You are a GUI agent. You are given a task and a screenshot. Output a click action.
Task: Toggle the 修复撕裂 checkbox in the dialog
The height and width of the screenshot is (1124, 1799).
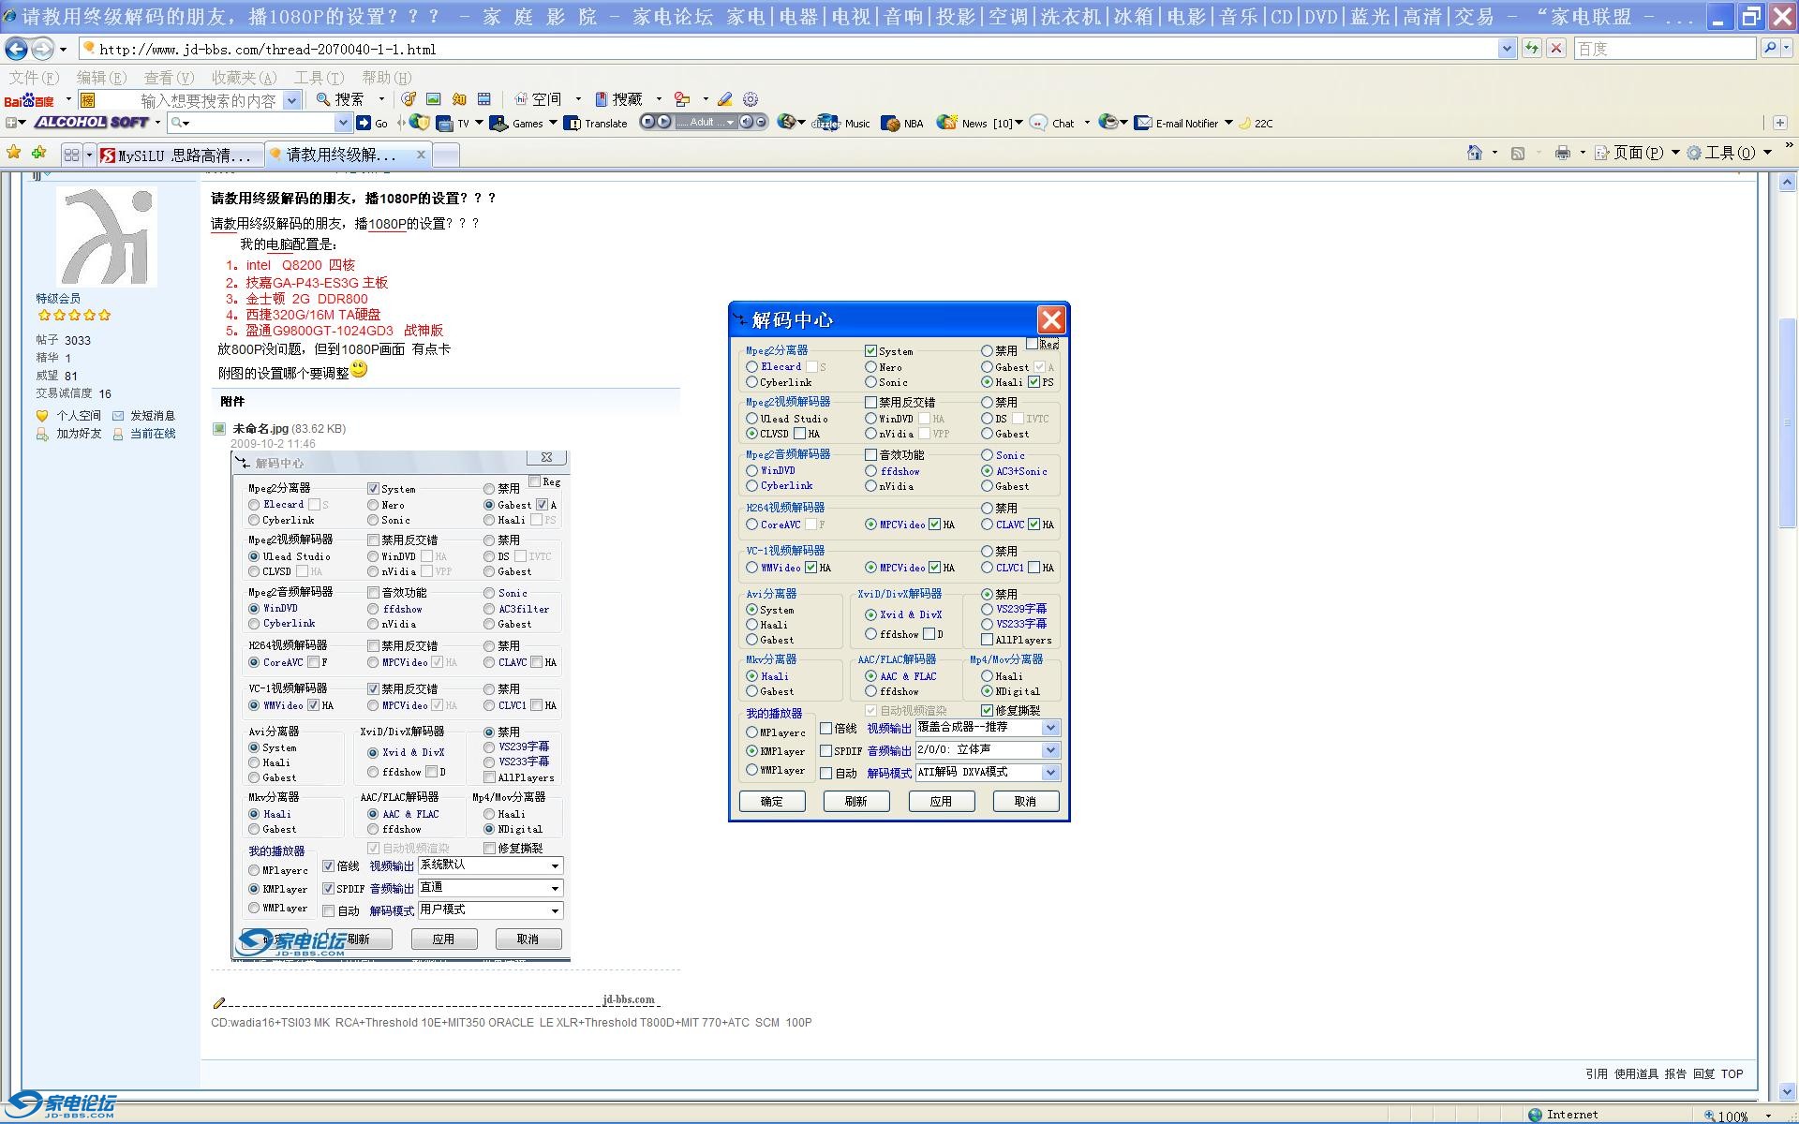[987, 710]
